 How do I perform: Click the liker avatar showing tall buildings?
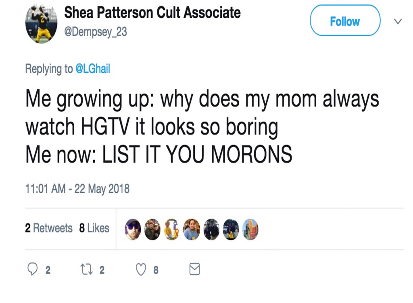point(250,229)
